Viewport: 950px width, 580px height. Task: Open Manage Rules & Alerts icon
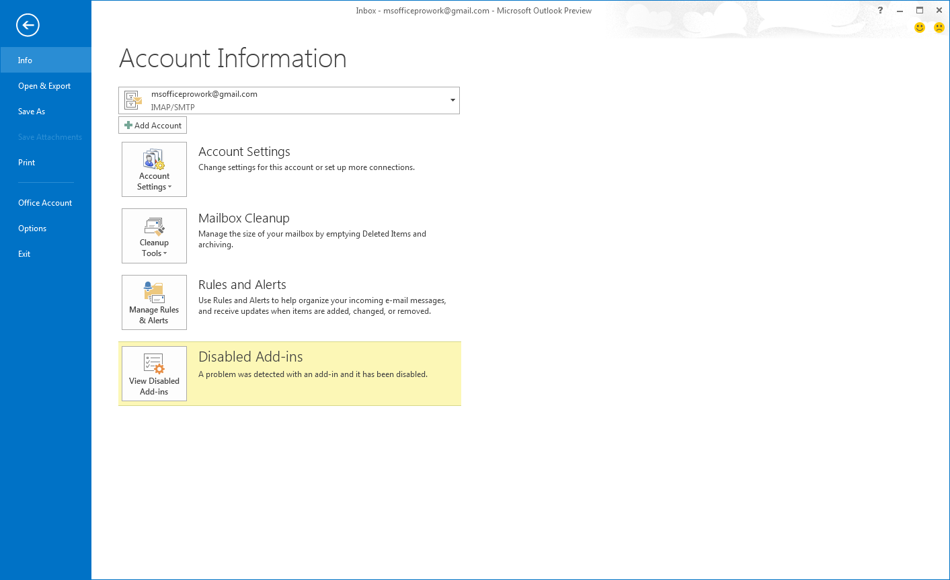(x=154, y=302)
